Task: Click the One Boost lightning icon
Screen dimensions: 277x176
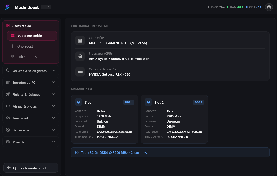Action: point(12,46)
